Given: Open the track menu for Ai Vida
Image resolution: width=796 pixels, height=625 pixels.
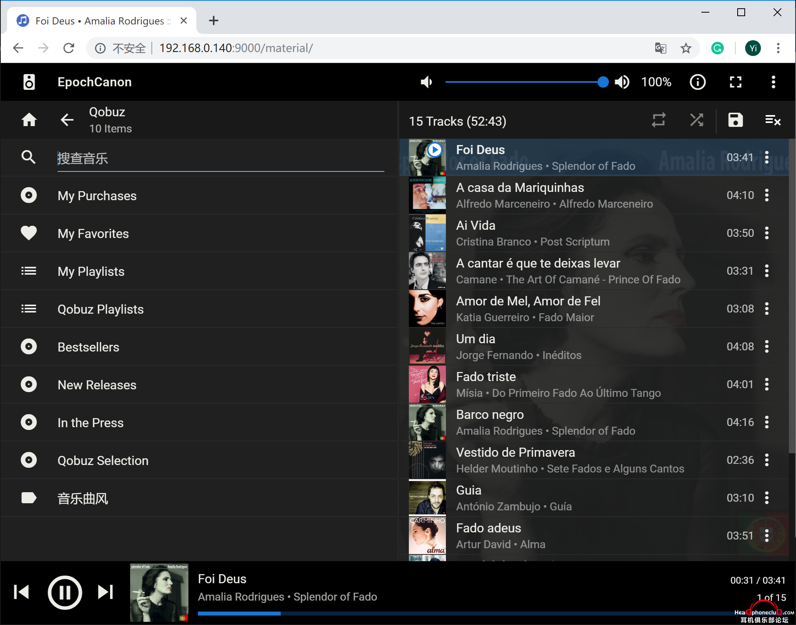Looking at the screenshot, I should 767,233.
